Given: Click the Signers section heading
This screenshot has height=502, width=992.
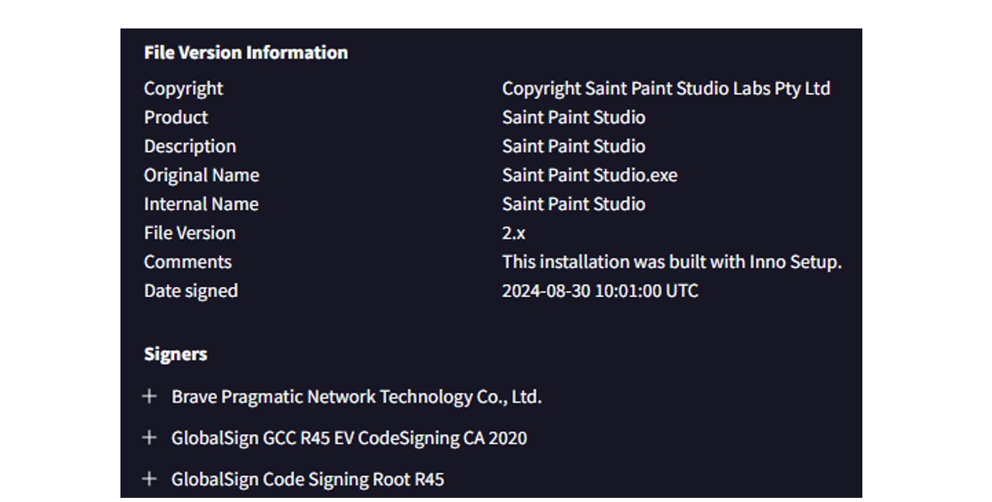Looking at the screenshot, I should [175, 354].
